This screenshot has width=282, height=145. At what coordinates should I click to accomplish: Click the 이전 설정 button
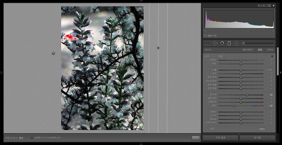(220, 138)
